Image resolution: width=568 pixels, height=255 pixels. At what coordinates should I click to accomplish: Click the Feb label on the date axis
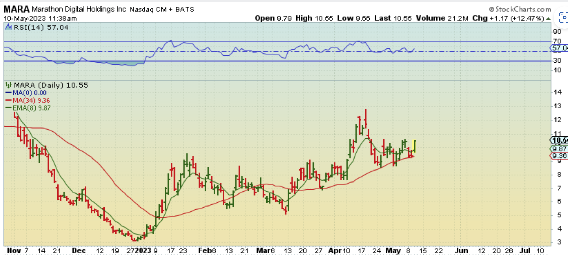pos(205,251)
